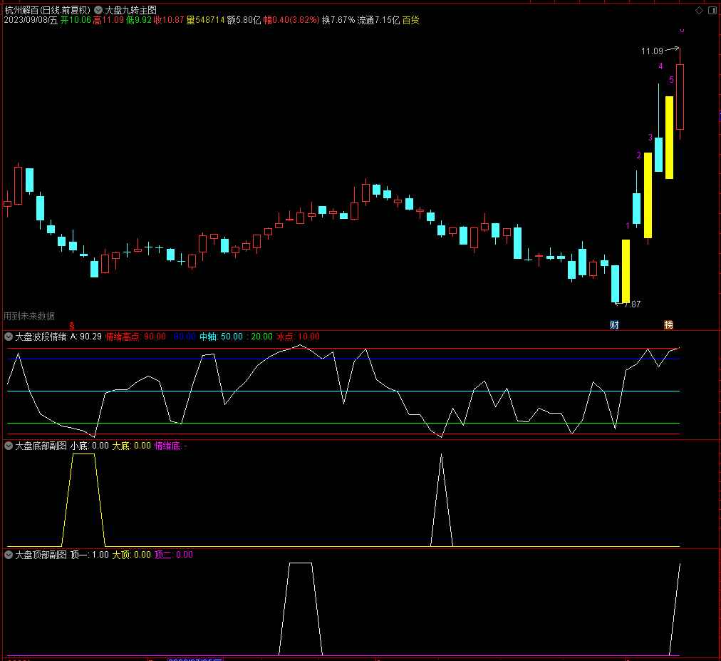Click the float cap 流通7.15亿
Viewport: 721px width, 661px height.
[378, 20]
